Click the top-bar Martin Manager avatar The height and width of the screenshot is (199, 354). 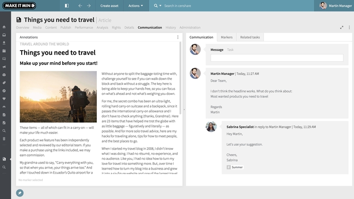pyautogui.click(x=323, y=6)
